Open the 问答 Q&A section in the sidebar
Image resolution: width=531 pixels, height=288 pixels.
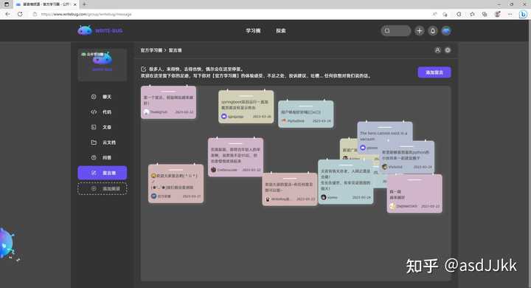pos(103,158)
